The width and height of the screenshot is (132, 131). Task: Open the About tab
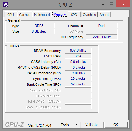104,15
